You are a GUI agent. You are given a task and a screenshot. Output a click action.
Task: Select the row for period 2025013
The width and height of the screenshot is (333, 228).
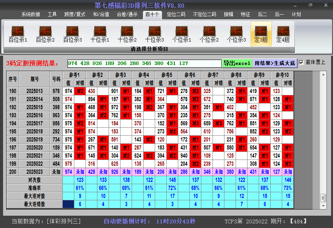coord(150,91)
